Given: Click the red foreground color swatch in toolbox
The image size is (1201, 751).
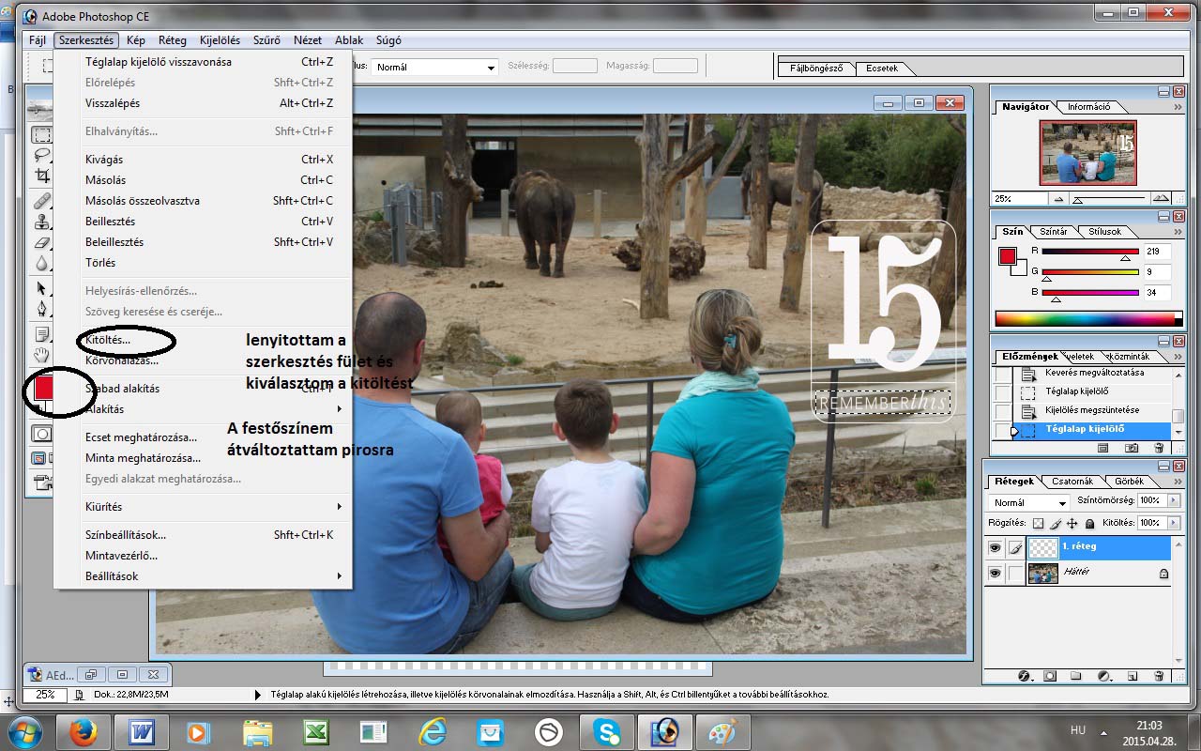Looking at the screenshot, I should [x=43, y=386].
